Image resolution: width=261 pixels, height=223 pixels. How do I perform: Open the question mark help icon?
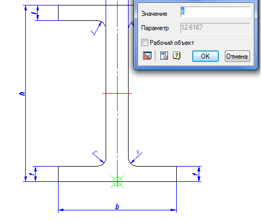(x=177, y=56)
